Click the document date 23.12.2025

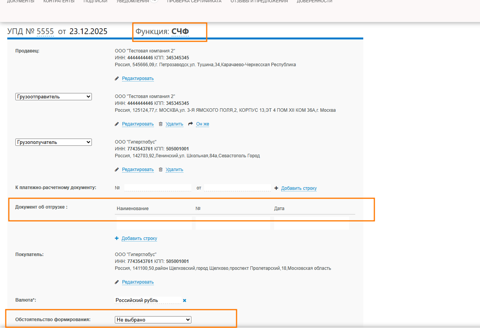pos(88,31)
